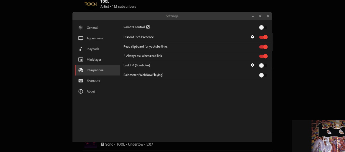The height and width of the screenshot is (152, 345).
Task: Enable the Last FM Scrobbler toggle
Action: click(263, 66)
